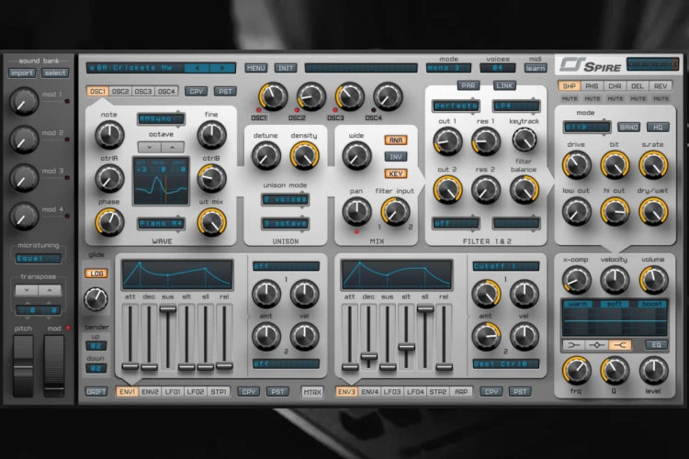Image resolution: width=689 pixels, height=459 pixels.
Task: Click the master volume knob
Action: click(653, 280)
